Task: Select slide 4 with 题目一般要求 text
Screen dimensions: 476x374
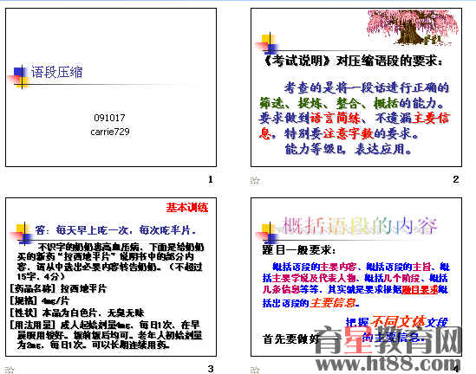Action: pyautogui.click(x=356, y=277)
